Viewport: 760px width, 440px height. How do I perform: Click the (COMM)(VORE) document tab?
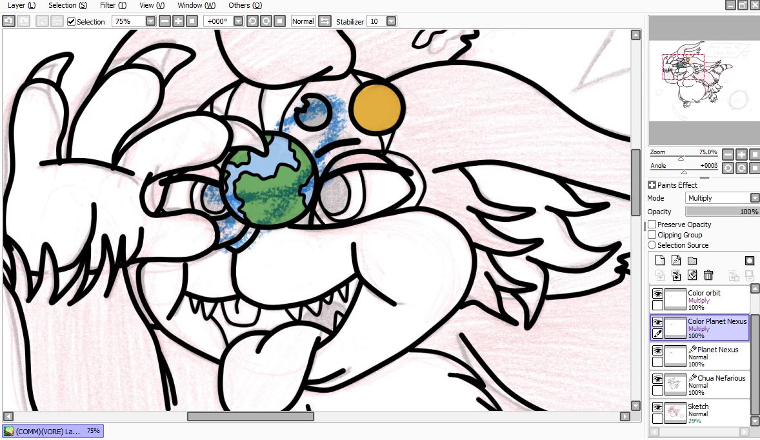[x=53, y=431]
